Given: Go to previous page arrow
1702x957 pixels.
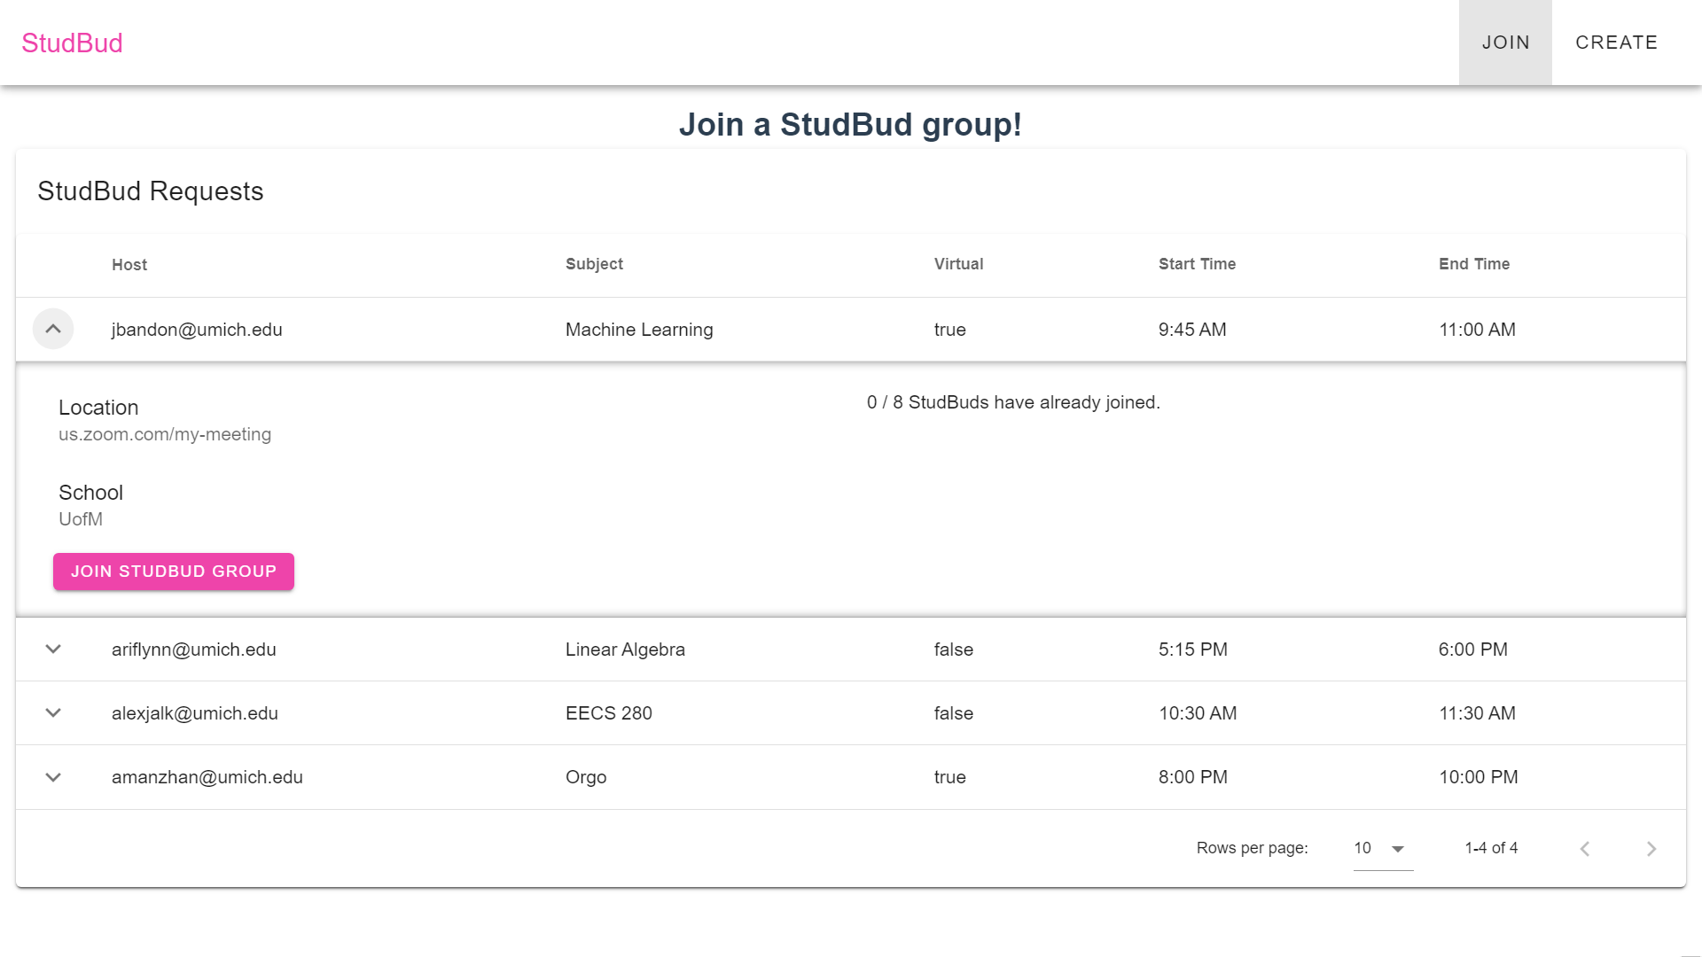Looking at the screenshot, I should tap(1585, 849).
